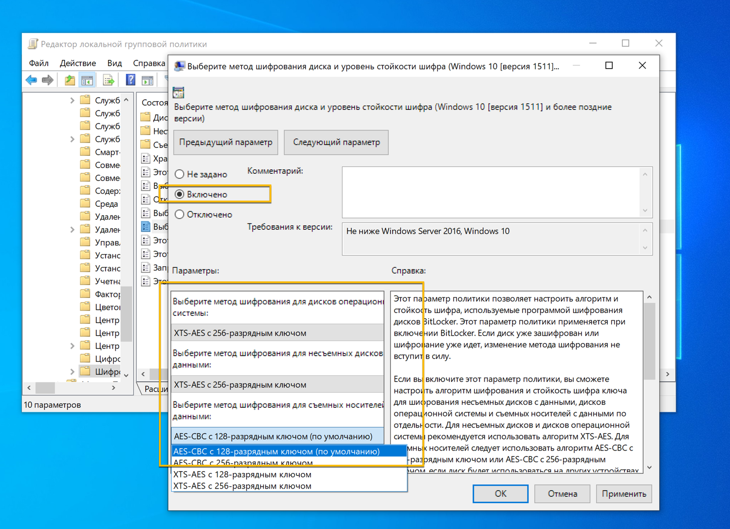Expand the Центр node that has an arrow
The width and height of the screenshot is (730, 529).
coord(72,346)
